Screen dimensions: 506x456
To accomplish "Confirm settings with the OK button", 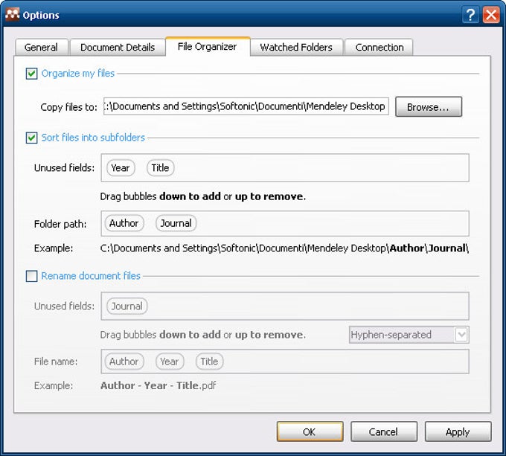I will point(310,431).
